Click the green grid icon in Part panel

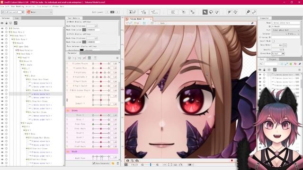291,64
